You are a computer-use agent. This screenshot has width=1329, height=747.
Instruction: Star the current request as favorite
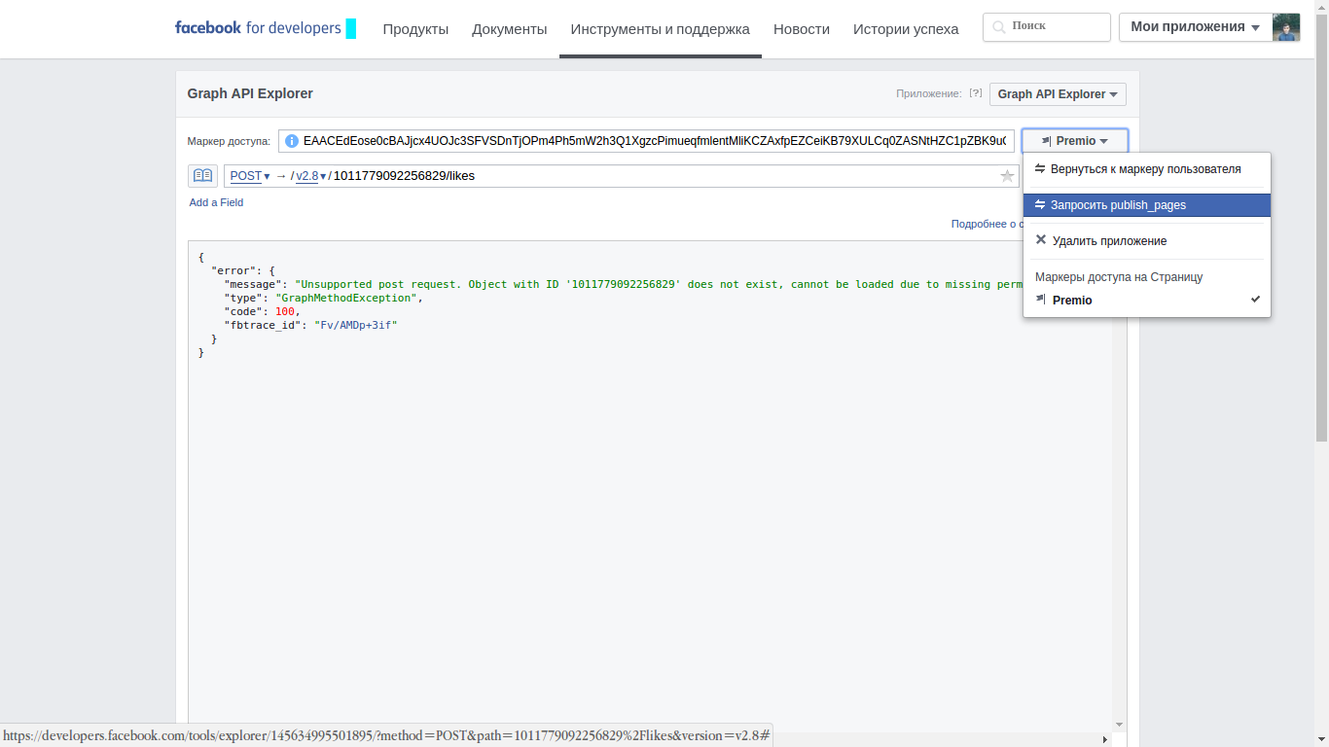(1007, 176)
